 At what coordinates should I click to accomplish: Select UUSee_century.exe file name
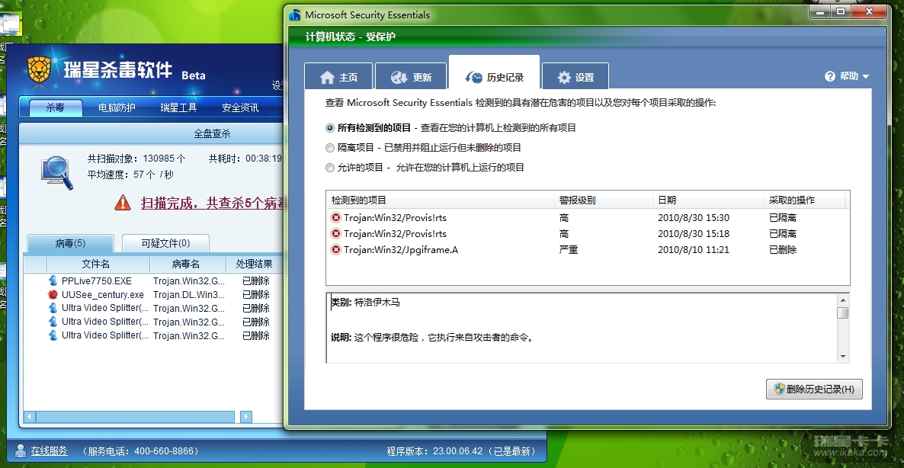point(103,294)
